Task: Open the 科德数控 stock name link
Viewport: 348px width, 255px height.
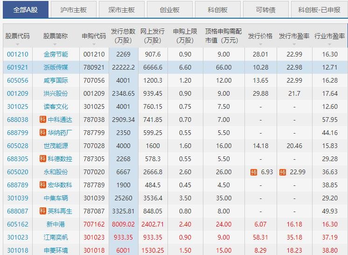Action: (60, 159)
